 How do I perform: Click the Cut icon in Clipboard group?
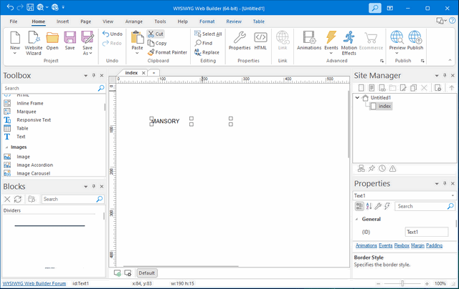point(156,34)
